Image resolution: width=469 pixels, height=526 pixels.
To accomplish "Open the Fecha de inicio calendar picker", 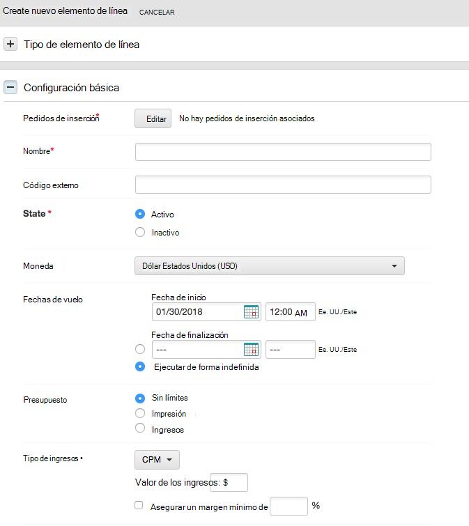I will point(251,312).
